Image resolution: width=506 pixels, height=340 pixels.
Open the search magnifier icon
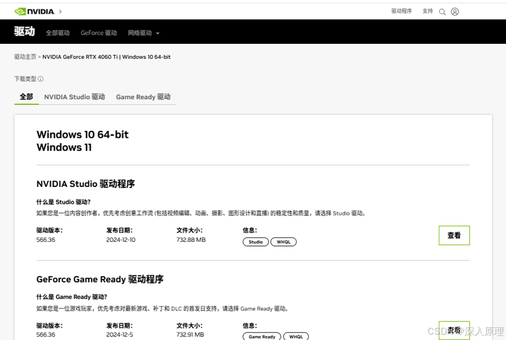coord(442,12)
